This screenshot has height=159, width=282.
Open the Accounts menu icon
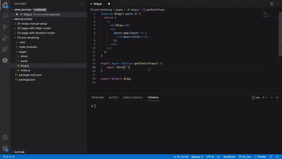[5, 137]
